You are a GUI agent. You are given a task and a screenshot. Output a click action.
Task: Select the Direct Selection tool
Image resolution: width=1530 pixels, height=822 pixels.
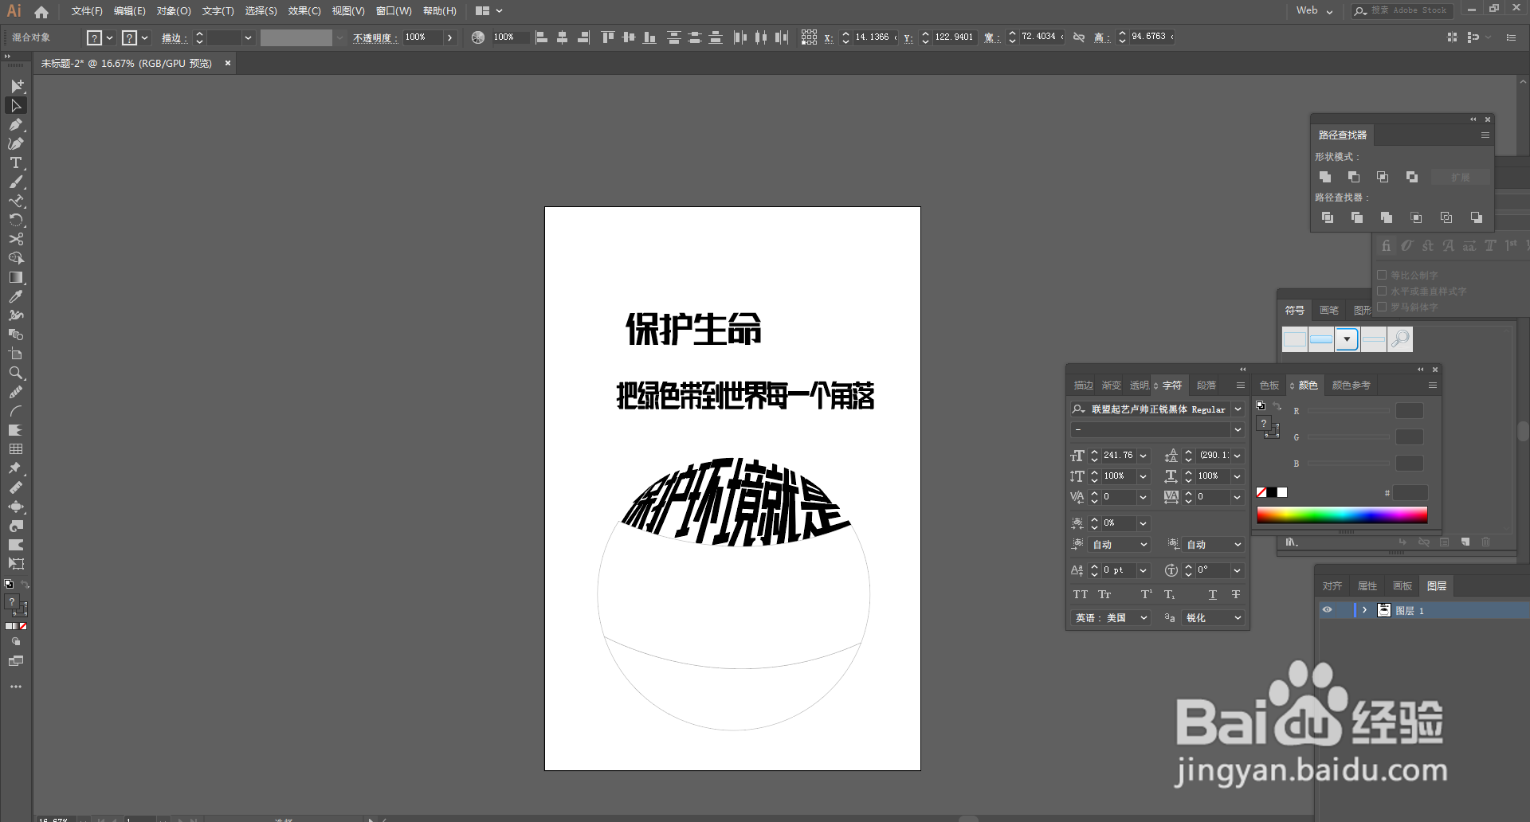[16, 105]
